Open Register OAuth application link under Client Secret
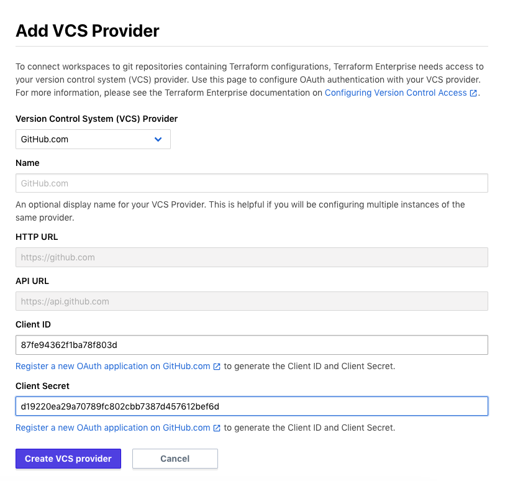 point(113,428)
